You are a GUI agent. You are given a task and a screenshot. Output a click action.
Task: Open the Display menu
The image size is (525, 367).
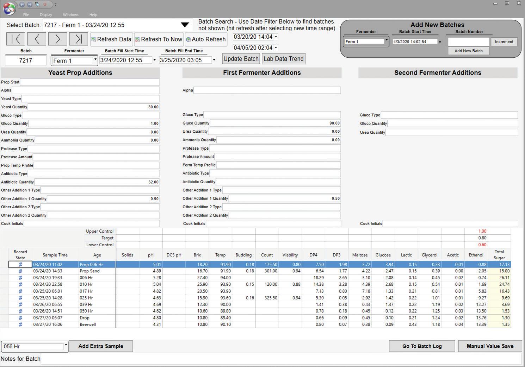point(46,15)
